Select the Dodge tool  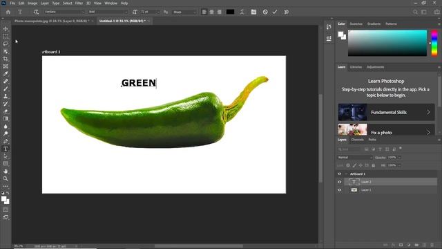6,133
